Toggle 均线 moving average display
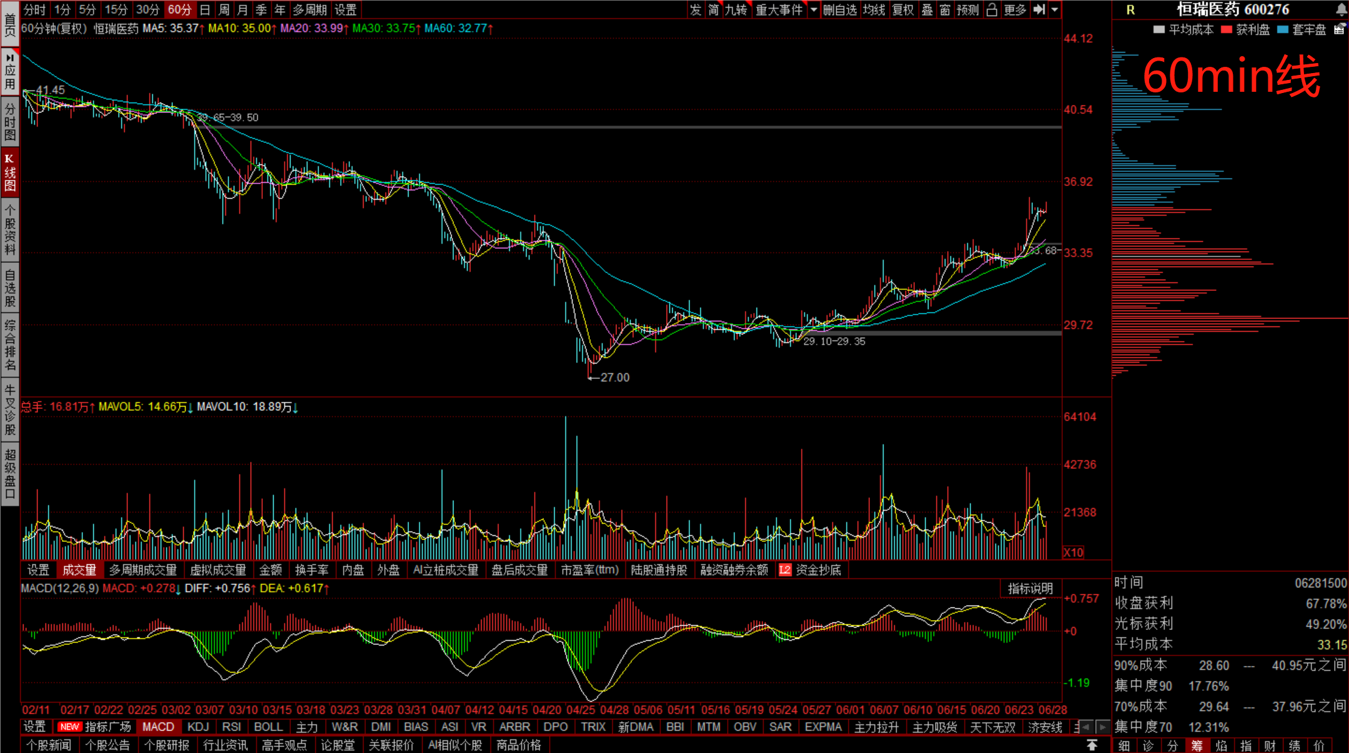1349x753 pixels. [874, 9]
